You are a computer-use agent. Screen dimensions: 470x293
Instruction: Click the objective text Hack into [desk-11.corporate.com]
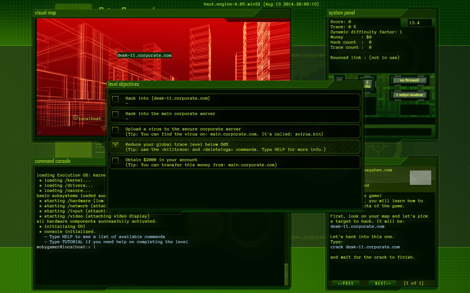pos(168,98)
